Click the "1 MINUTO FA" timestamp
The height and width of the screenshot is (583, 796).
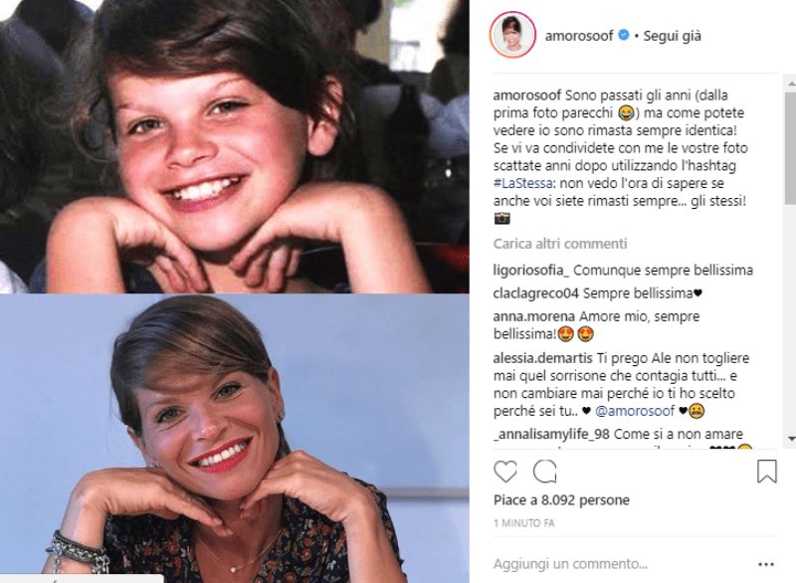coord(525,523)
